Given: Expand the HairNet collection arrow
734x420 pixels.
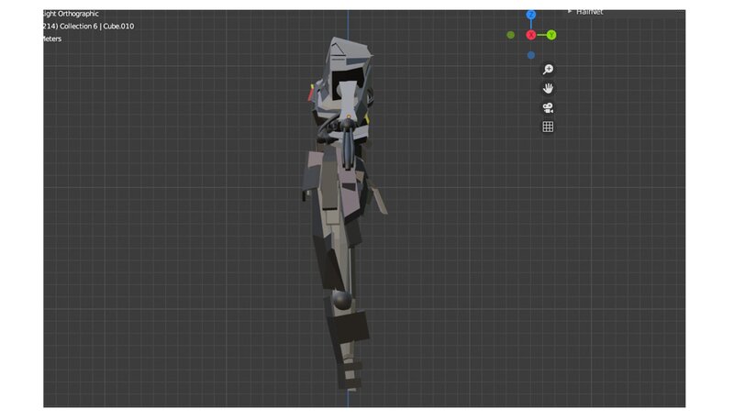Looking at the screenshot, I should tap(570, 12).
